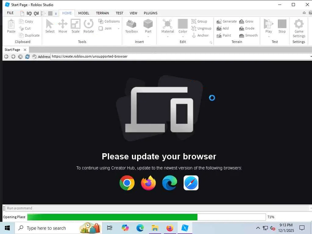Click the Run a command input
This screenshot has height=234, width=312.
click(x=157, y=208)
